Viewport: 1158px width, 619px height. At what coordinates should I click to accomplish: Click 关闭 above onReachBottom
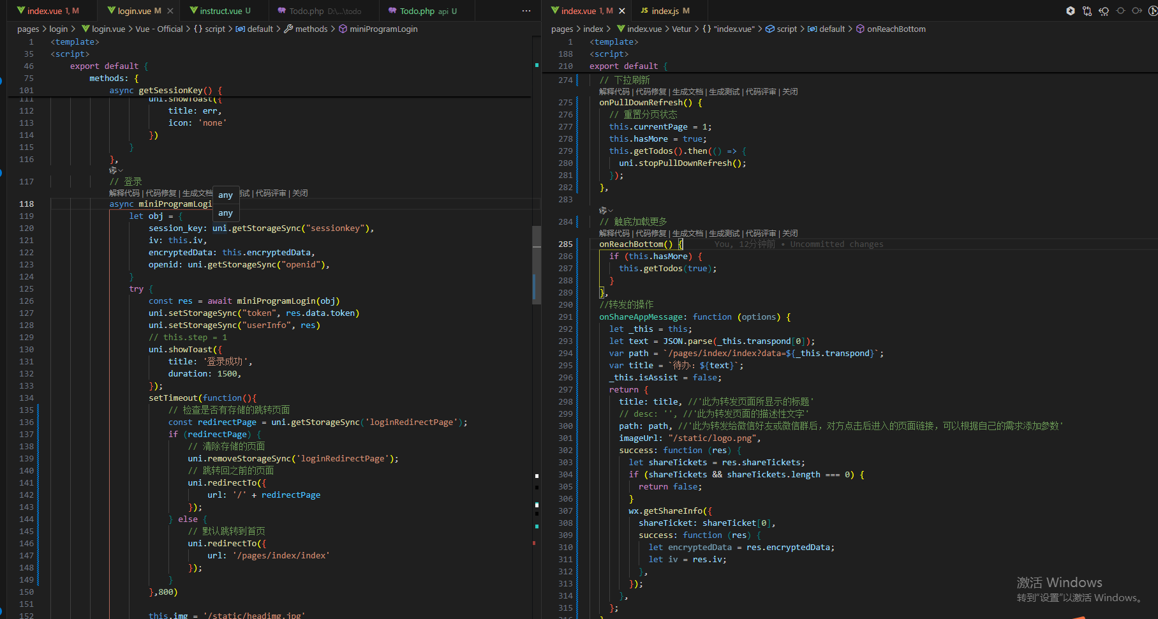click(x=790, y=234)
